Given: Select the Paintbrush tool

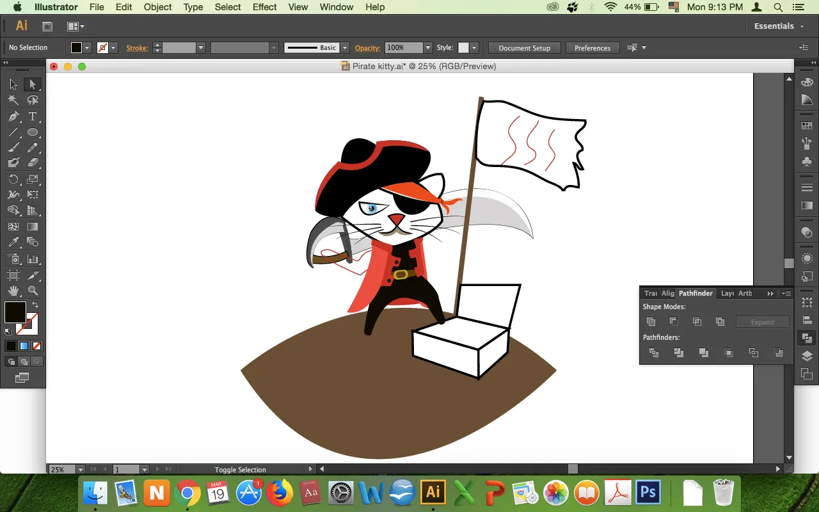Looking at the screenshot, I should click(x=13, y=148).
